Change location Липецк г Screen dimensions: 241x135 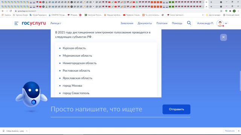[56, 23]
